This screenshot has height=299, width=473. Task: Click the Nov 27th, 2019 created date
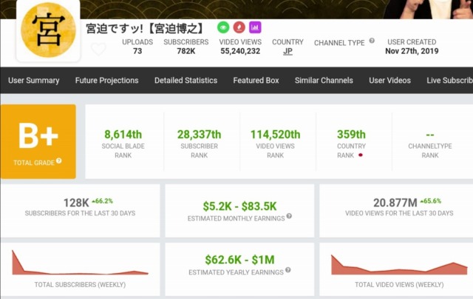(412, 51)
